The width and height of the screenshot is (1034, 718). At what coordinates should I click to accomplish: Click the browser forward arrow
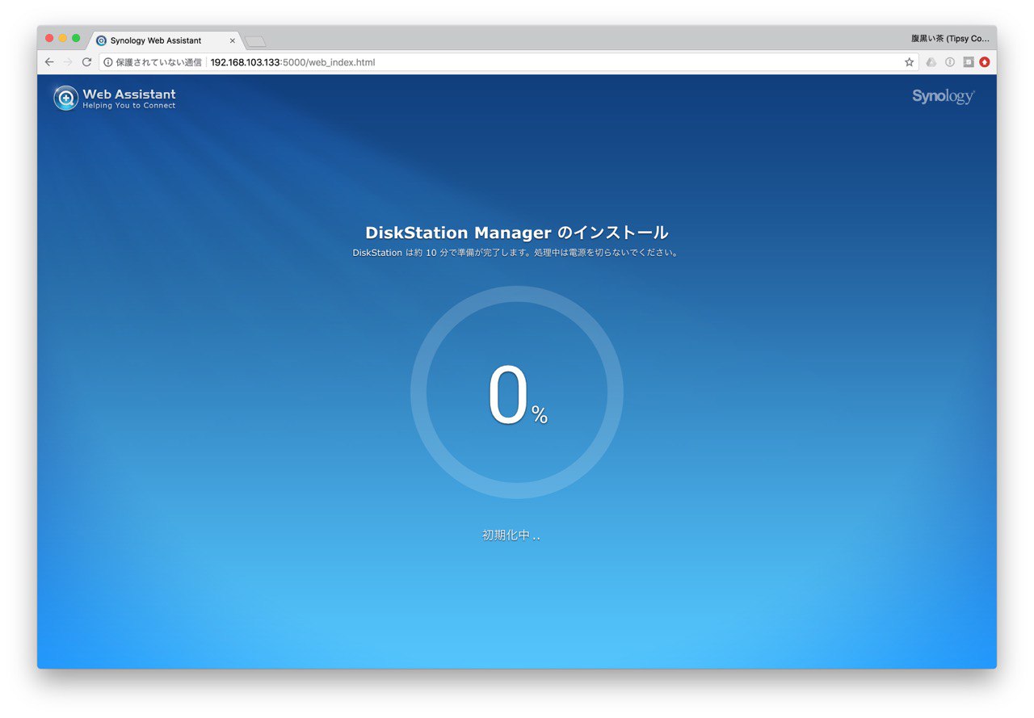point(68,62)
